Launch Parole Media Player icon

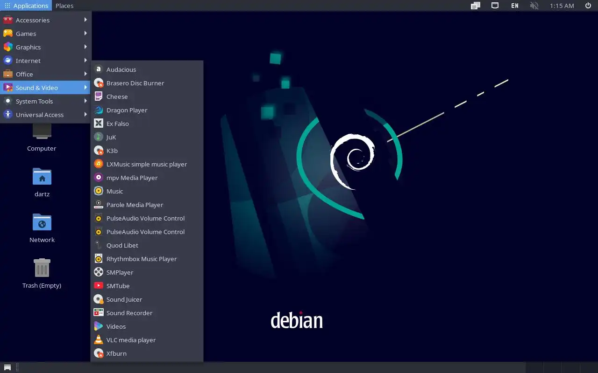[x=99, y=205]
